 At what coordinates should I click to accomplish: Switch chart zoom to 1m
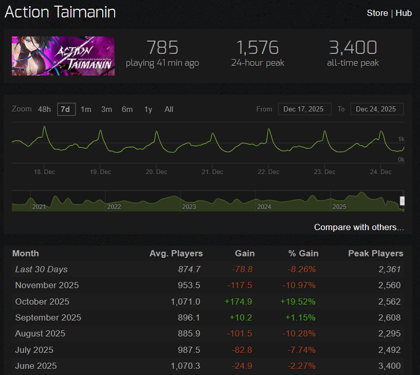(86, 109)
